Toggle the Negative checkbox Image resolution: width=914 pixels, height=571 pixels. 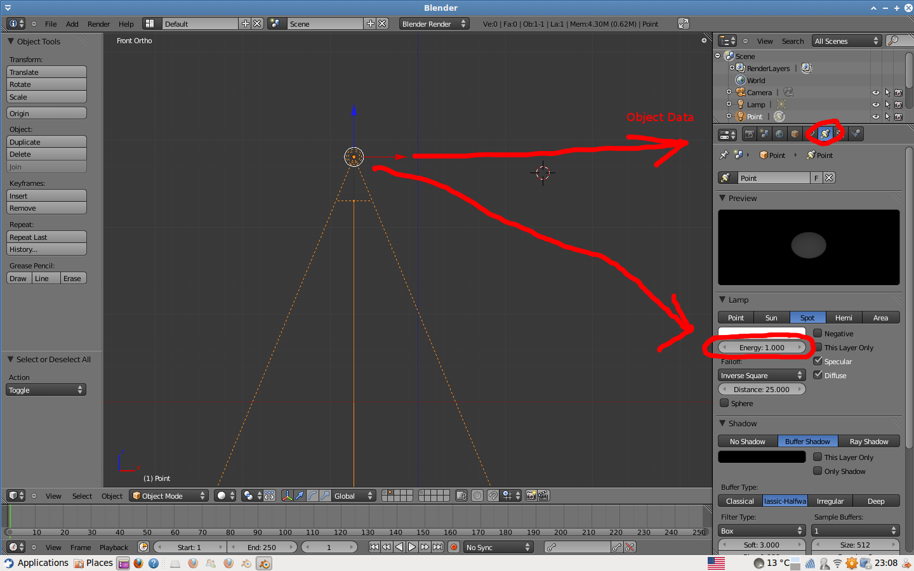coord(818,333)
